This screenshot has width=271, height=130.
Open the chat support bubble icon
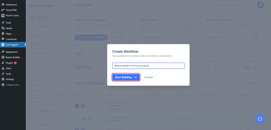click(260, 119)
